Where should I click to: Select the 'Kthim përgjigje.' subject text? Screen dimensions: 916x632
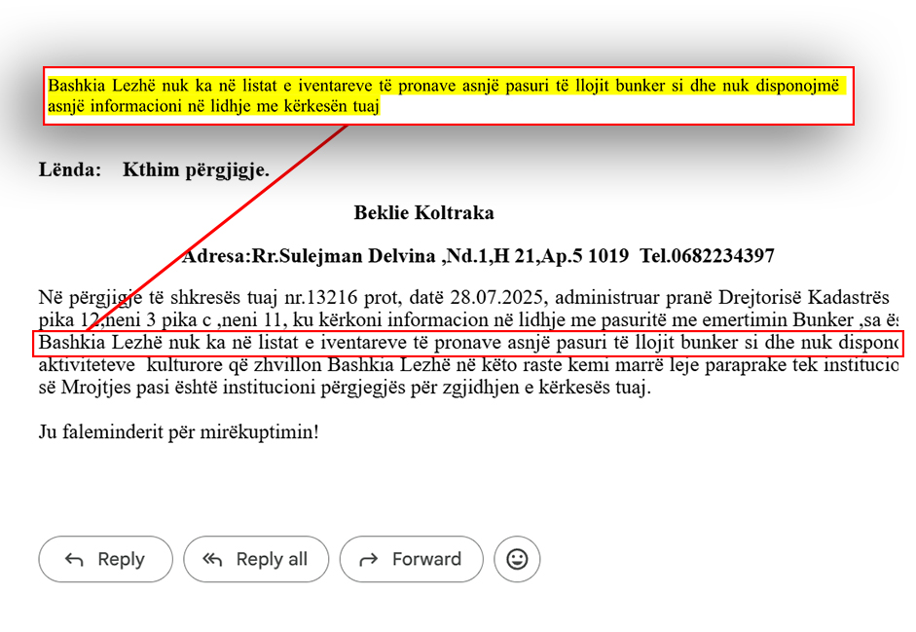[196, 170]
